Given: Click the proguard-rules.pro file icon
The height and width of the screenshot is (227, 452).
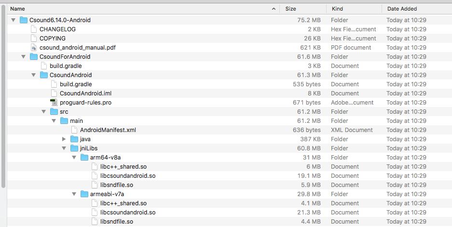Looking at the screenshot, I should tap(54, 103).
